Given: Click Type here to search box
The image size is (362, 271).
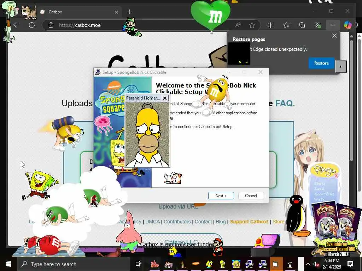Looking at the screenshot, I should (74, 264).
